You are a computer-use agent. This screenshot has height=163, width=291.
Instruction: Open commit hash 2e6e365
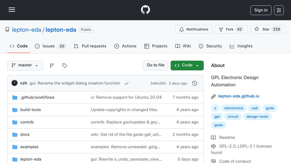click(x=158, y=83)
